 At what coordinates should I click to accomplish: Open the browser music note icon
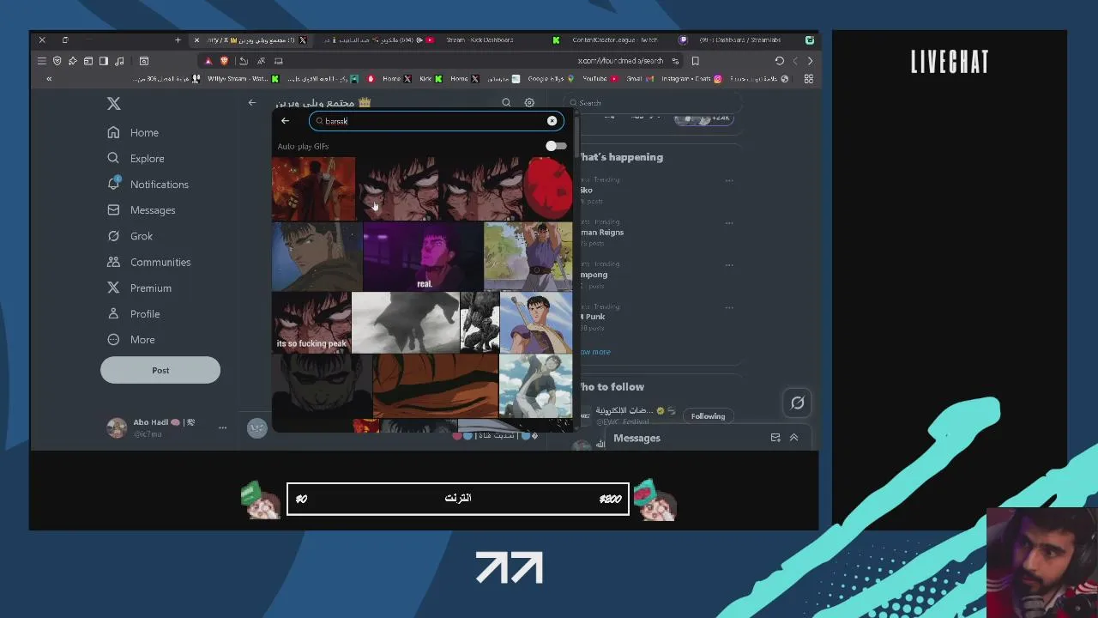119,61
